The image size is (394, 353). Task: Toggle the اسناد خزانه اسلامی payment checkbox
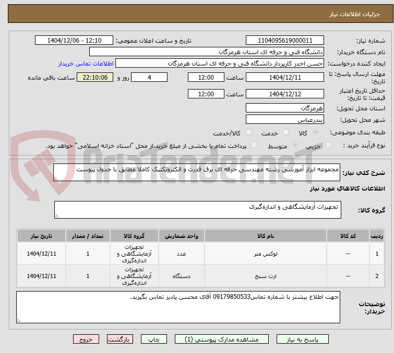(x=254, y=145)
